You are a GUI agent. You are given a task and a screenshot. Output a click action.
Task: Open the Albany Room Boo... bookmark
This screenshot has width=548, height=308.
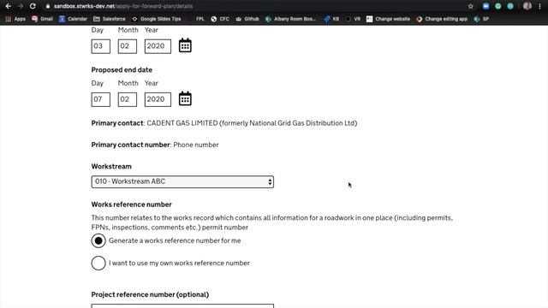(x=291, y=19)
